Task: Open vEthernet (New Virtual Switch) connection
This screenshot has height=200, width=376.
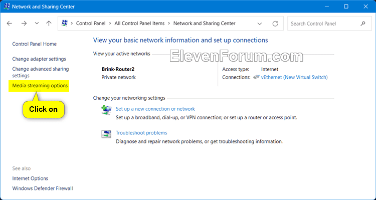Action: coord(294,77)
